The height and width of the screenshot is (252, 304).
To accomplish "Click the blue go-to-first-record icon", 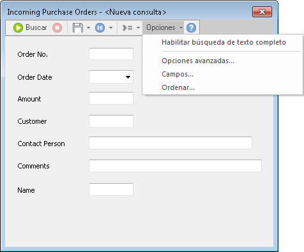I will coord(100,27).
